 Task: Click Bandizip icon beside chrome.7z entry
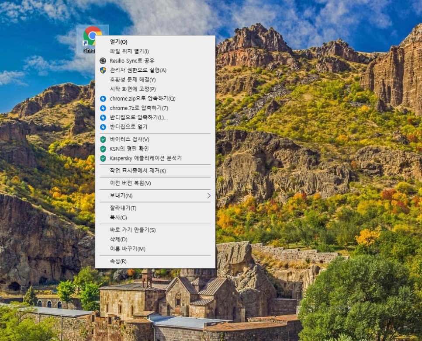[x=103, y=108]
